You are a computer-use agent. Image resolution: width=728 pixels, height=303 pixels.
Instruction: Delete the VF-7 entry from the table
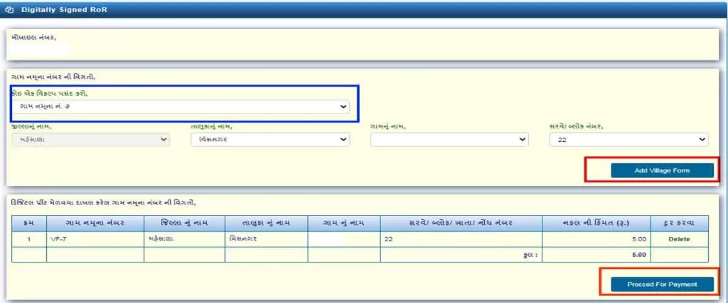click(680, 239)
